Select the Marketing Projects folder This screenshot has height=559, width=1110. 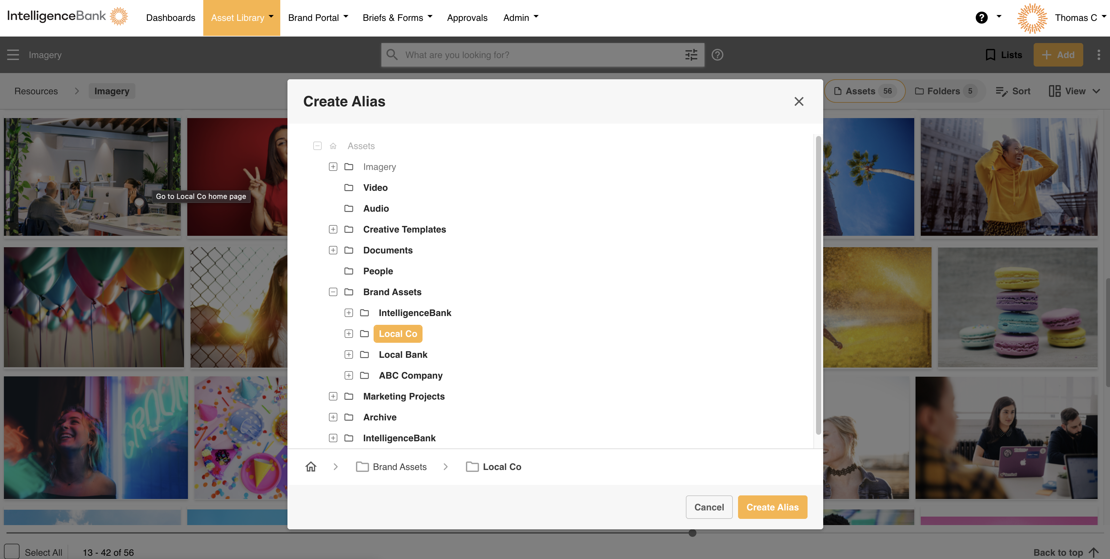point(404,396)
